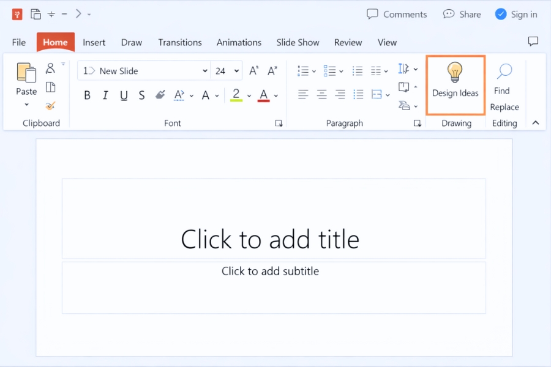Open the font size dropdown
Image resolution: width=551 pixels, height=367 pixels.
[237, 70]
